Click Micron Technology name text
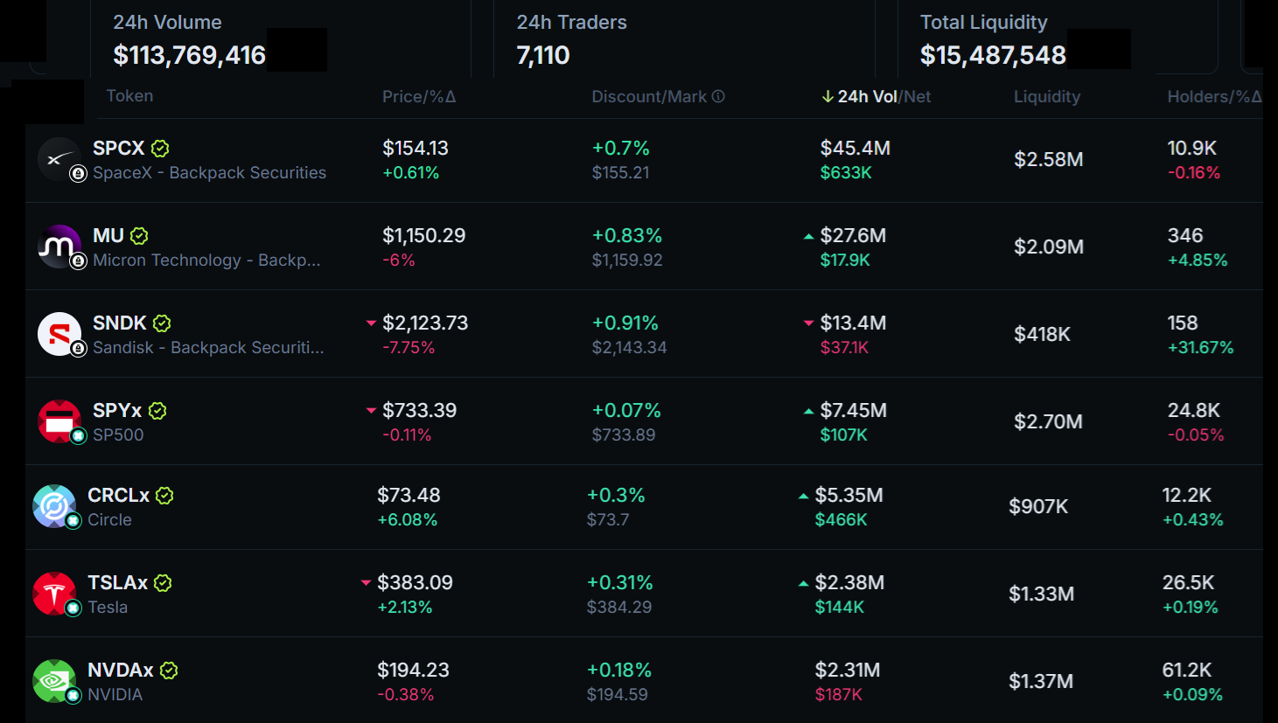 tap(206, 261)
